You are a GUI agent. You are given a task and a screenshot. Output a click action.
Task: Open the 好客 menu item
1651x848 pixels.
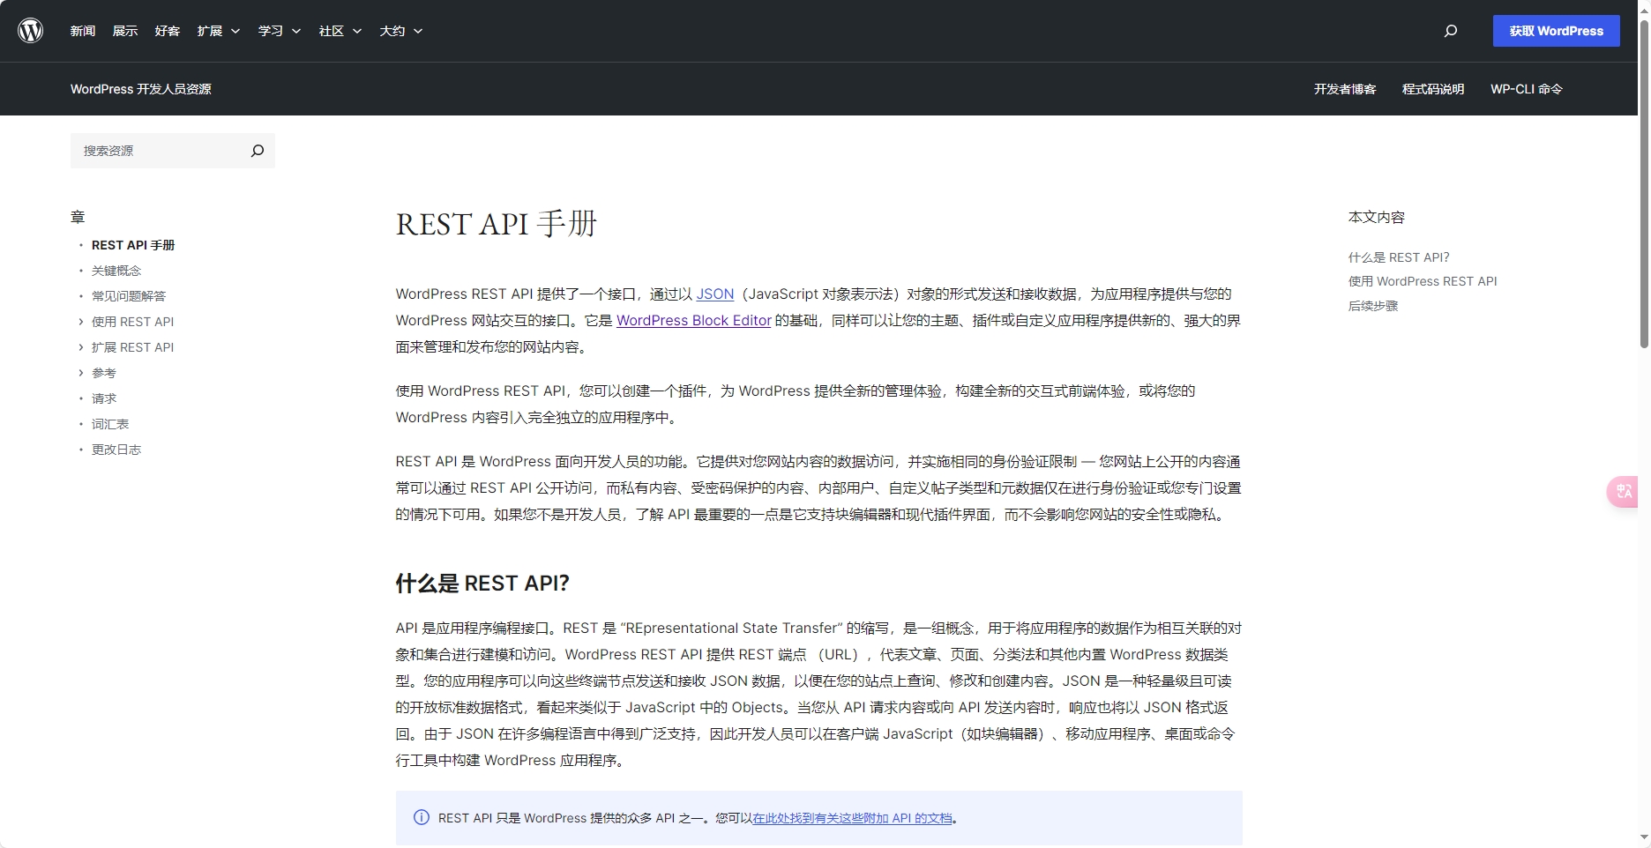point(168,31)
